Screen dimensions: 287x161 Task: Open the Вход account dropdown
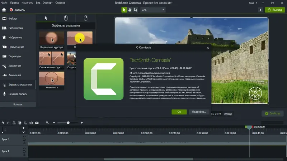point(253,3)
